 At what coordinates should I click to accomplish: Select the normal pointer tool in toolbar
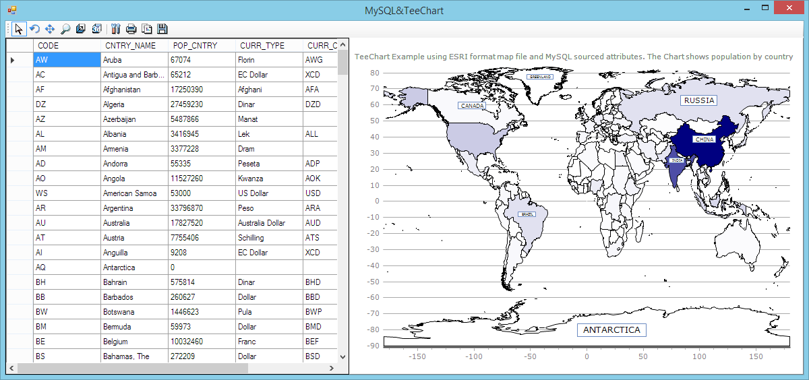(20, 29)
